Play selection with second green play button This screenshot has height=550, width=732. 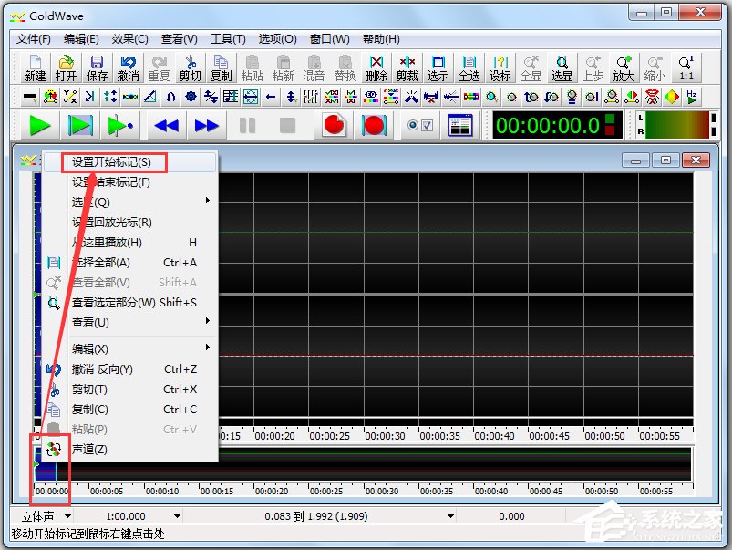click(80, 125)
